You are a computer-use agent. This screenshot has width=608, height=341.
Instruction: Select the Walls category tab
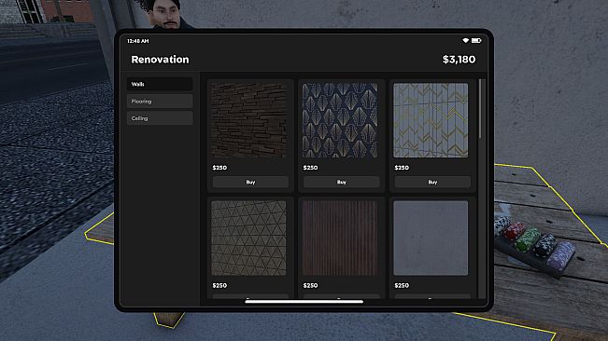pos(160,84)
